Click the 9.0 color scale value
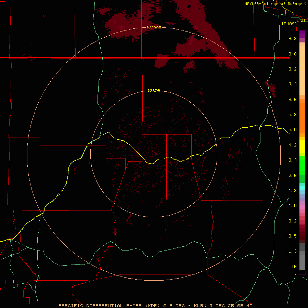 click(293, 54)
